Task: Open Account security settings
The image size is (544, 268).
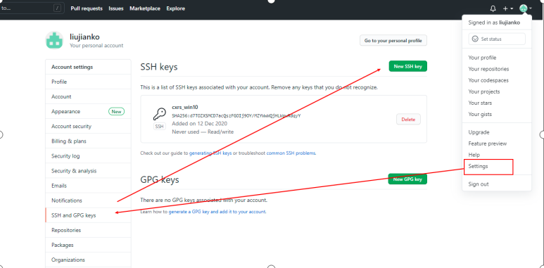Action: (x=88, y=127)
